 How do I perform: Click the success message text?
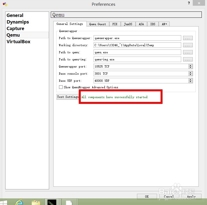point(114,97)
